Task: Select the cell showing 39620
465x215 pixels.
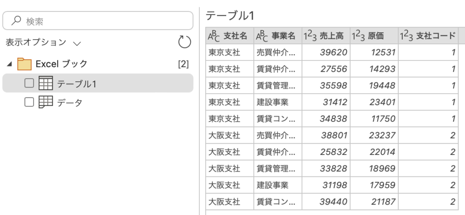Action: tap(326, 53)
